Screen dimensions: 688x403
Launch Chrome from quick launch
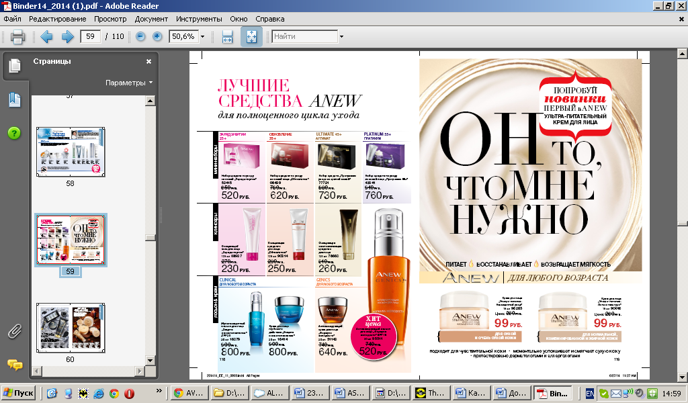click(114, 394)
